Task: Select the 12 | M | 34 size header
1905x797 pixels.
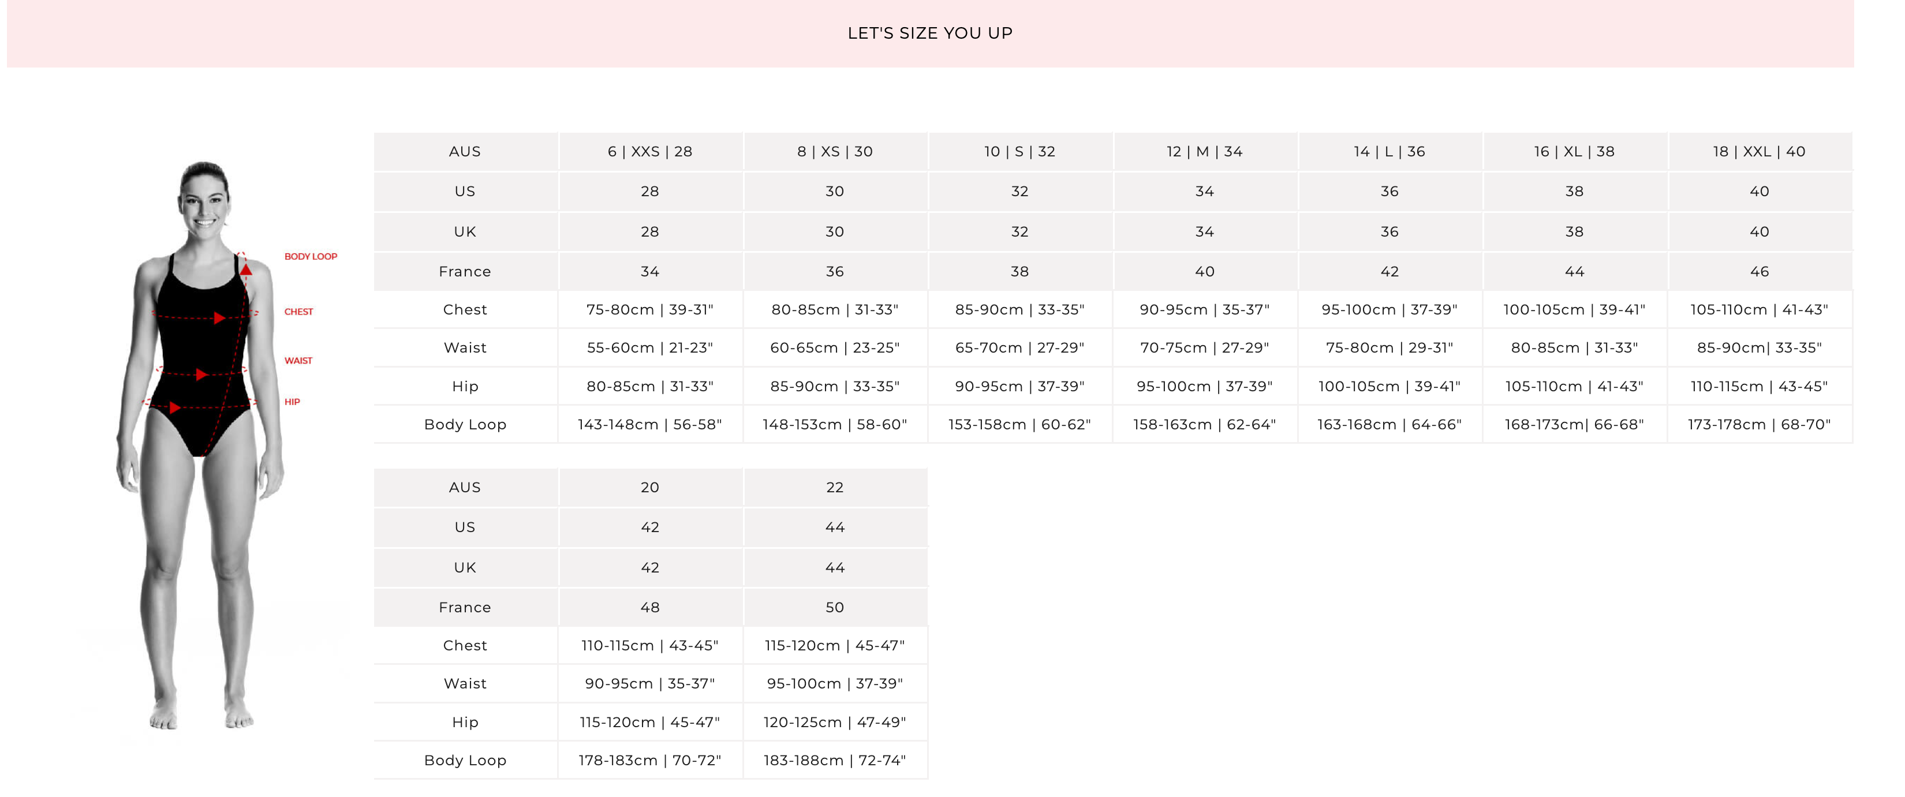Action: tap(1205, 152)
